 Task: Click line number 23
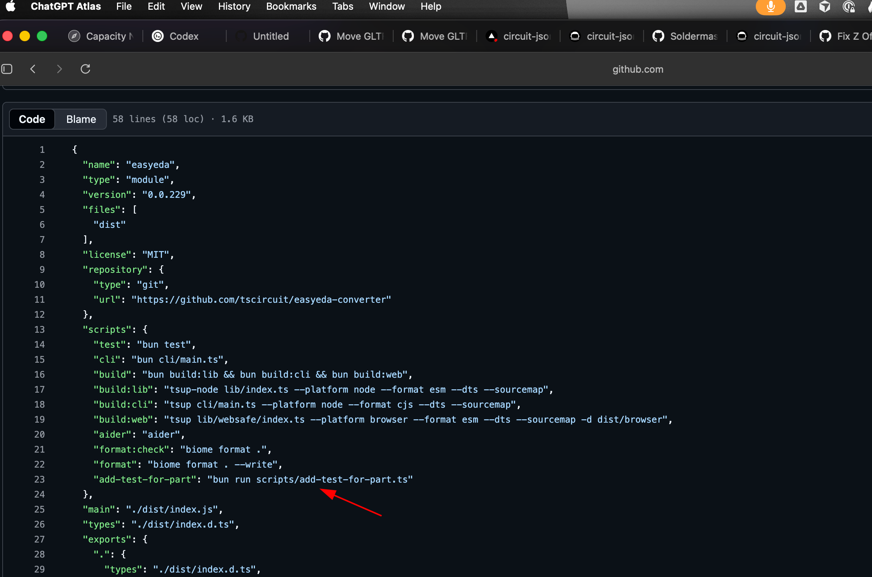point(39,479)
